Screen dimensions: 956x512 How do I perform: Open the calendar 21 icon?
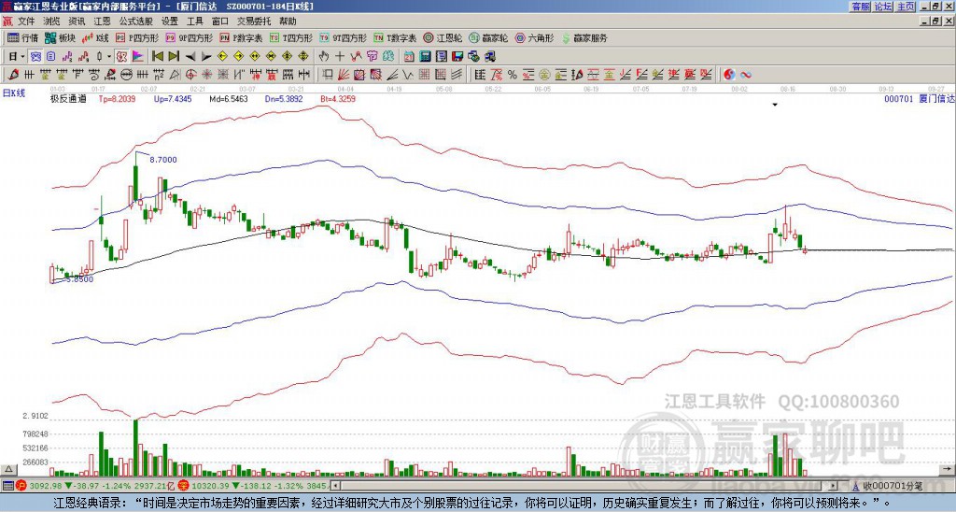(409, 56)
